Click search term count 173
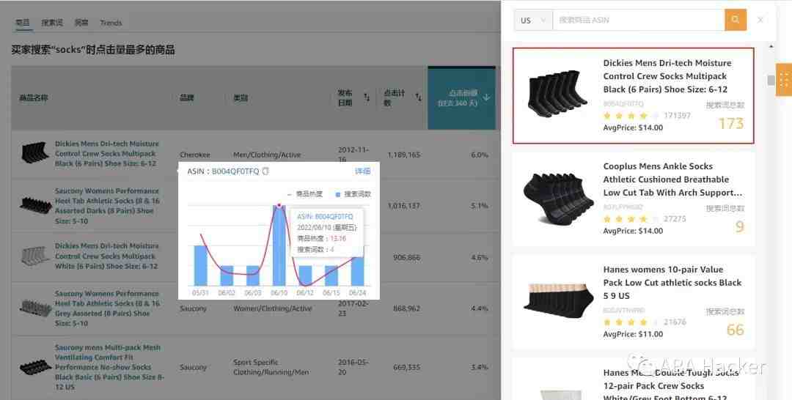The height and width of the screenshot is (400, 792). [731, 124]
